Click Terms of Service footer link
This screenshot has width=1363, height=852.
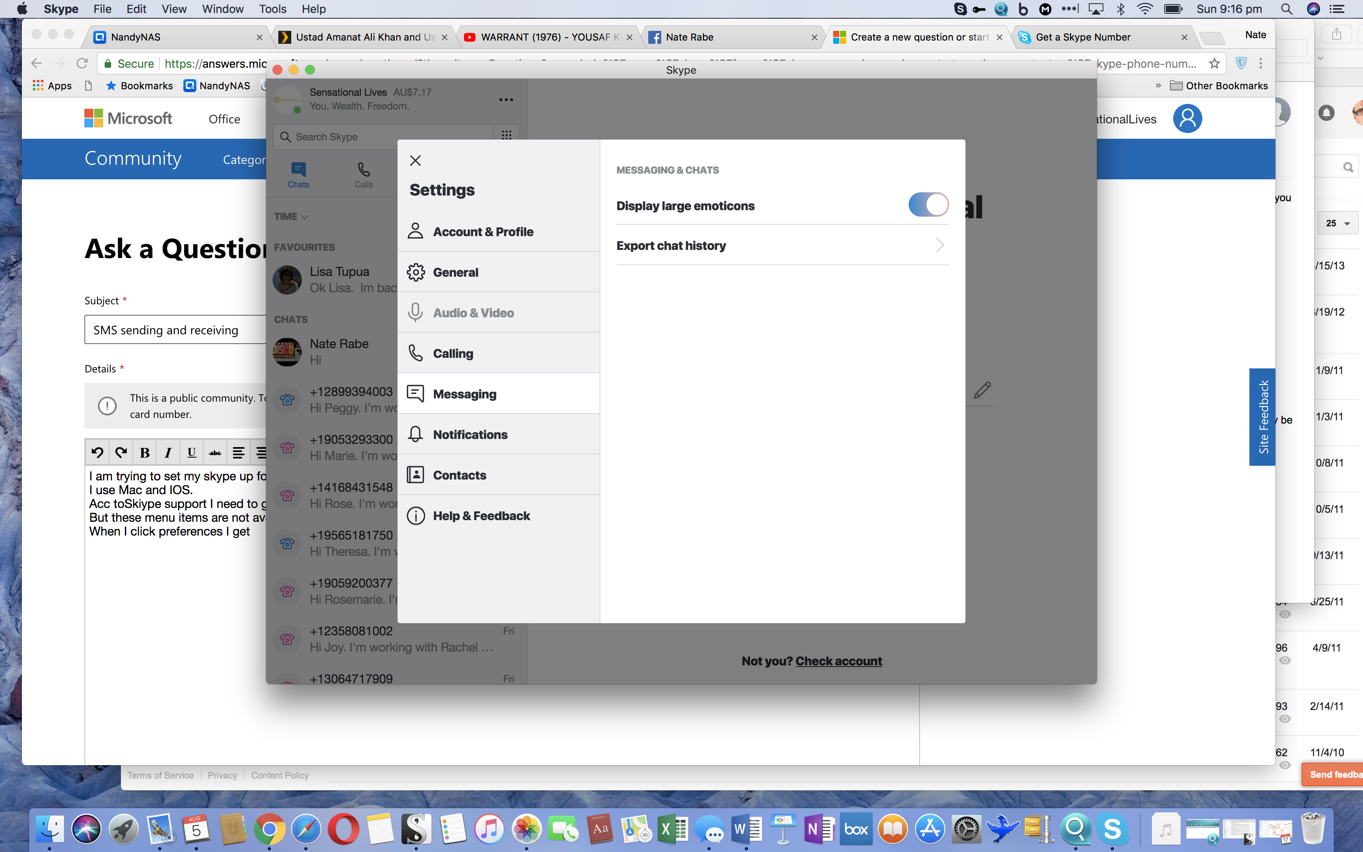tap(160, 775)
